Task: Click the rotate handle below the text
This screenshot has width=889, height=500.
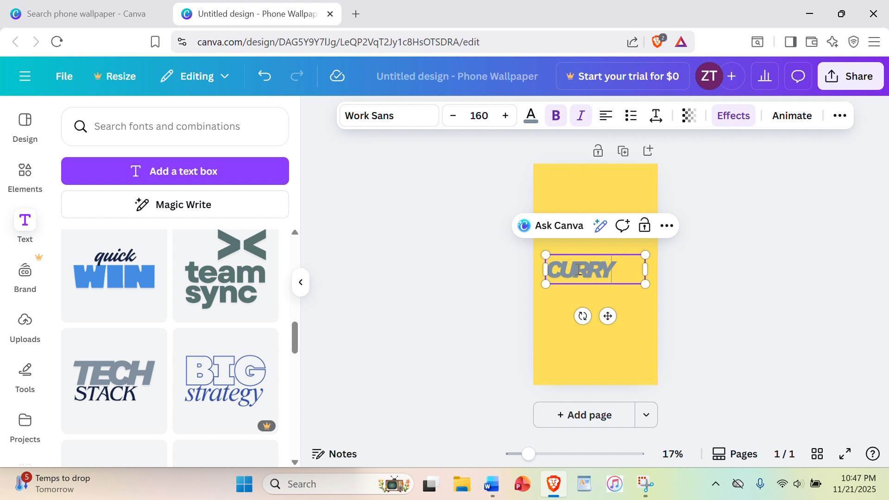Action: click(x=583, y=316)
